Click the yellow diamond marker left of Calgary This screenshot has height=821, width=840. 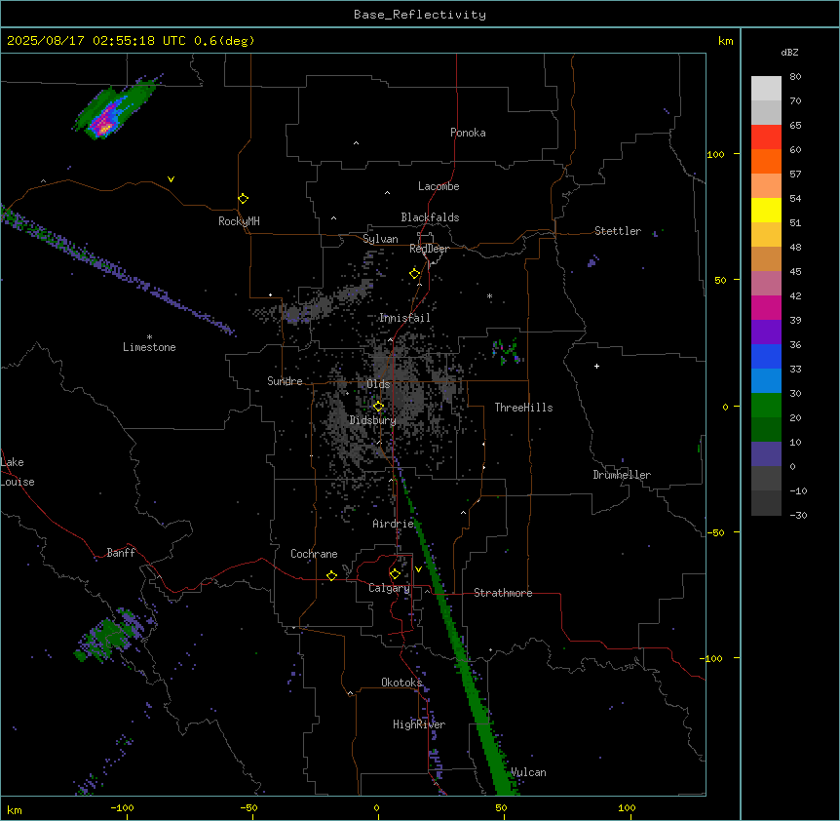point(331,575)
